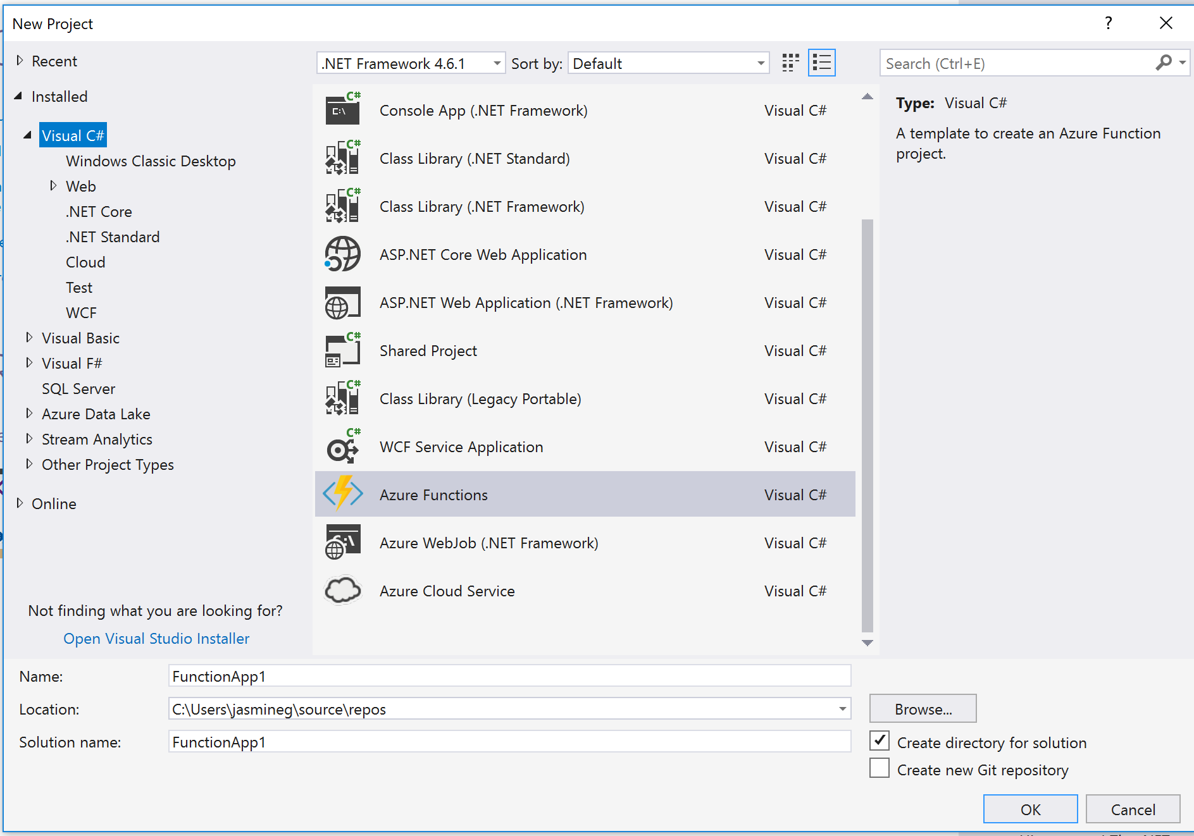Viewport: 1194px width, 836px height.
Task: Click the Azure Cloud Service cloud icon
Action: click(343, 590)
